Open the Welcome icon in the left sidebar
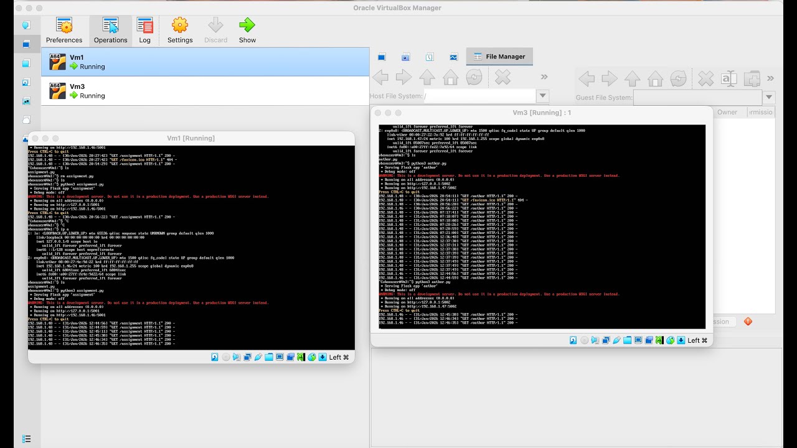The height and width of the screenshot is (448, 797). pyautogui.click(x=26, y=26)
